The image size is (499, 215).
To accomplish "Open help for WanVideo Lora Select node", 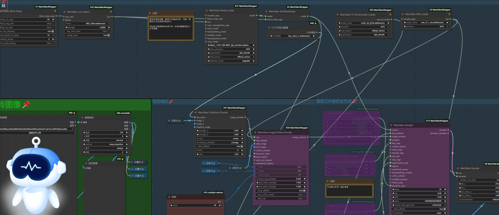I will pos(111,12).
